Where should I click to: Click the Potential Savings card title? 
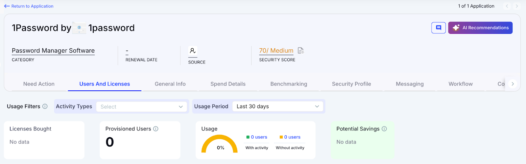[x=358, y=129]
